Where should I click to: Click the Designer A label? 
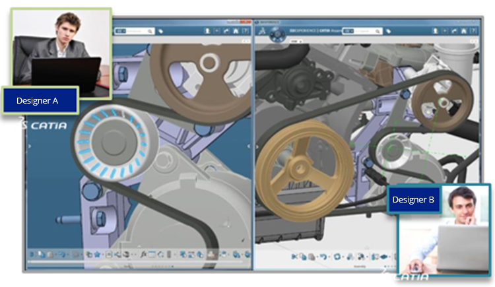pos(40,101)
